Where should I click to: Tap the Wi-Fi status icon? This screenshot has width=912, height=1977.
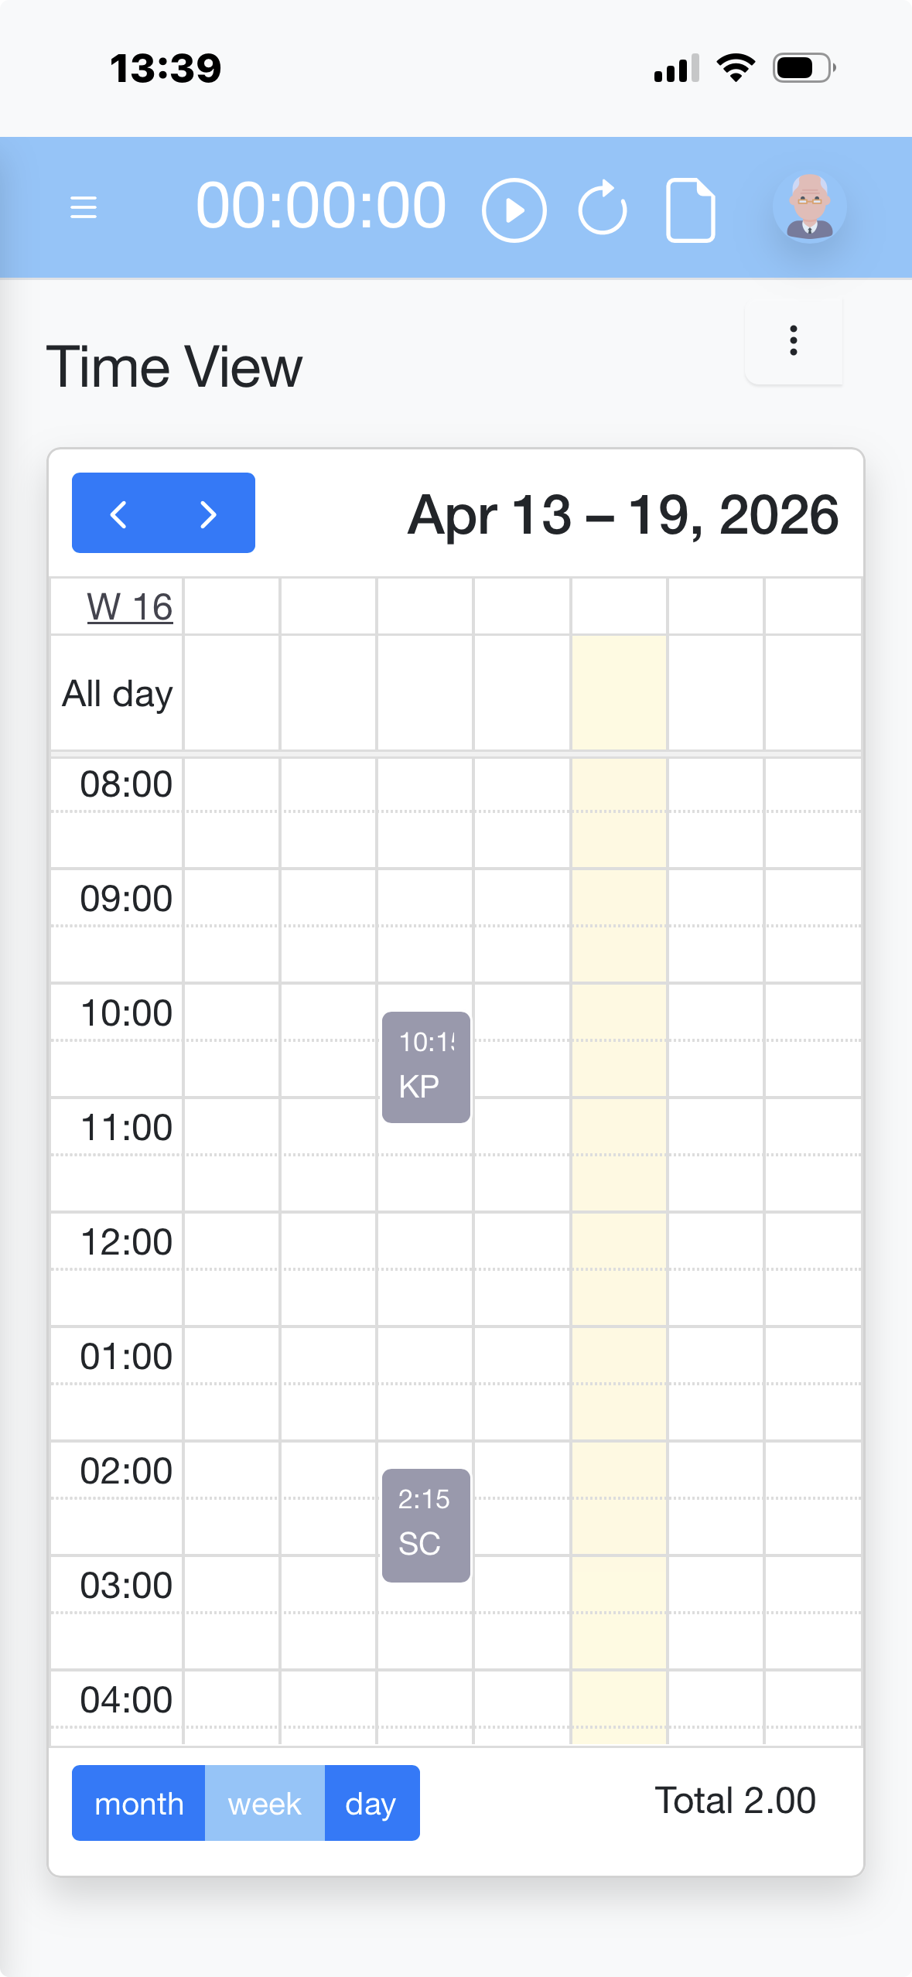click(736, 68)
